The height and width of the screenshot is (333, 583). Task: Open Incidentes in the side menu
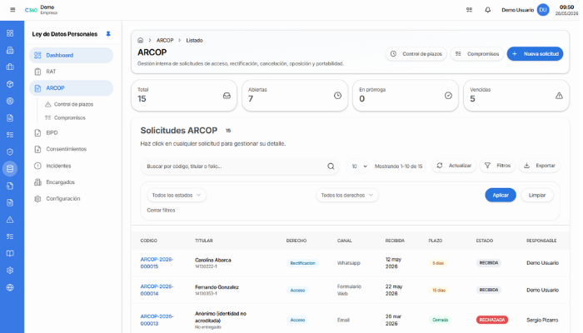pos(72,166)
